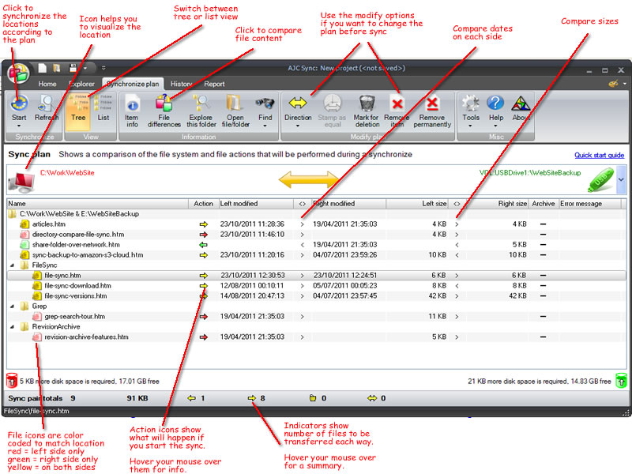632x474 pixels.
Task: Open the Direction dropdown arrow
Action: point(298,126)
